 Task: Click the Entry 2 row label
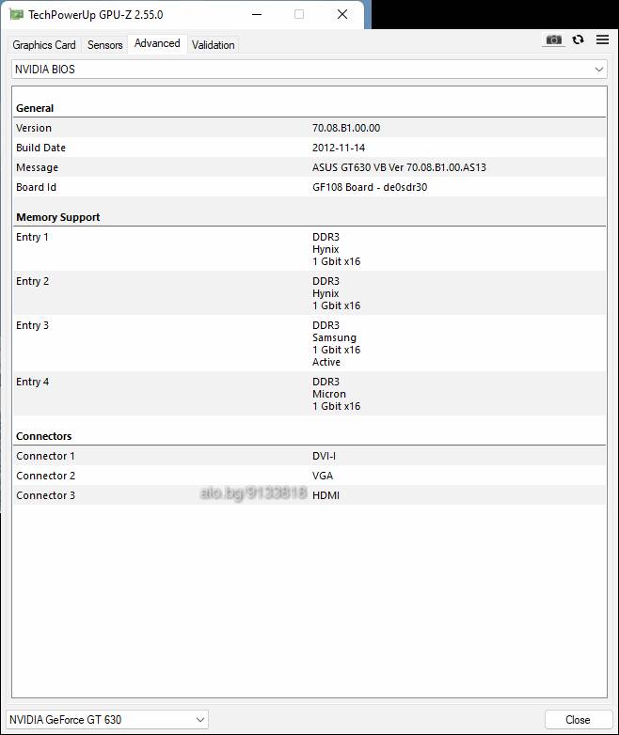[32, 281]
